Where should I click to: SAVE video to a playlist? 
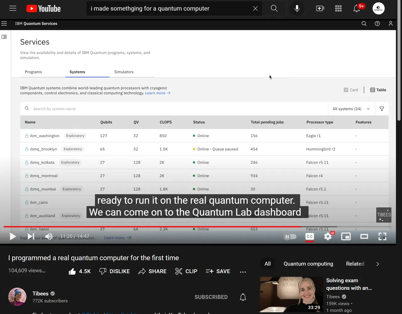click(x=218, y=271)
